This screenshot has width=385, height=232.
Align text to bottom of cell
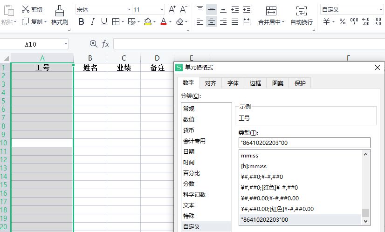(223, 10)
